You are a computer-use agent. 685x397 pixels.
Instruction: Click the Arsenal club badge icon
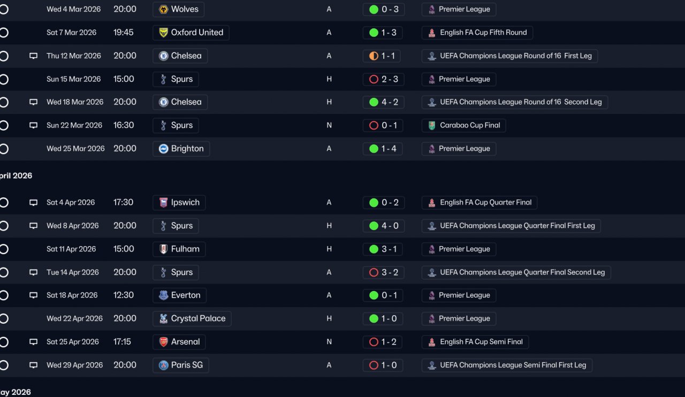click(x=164, y=342)
